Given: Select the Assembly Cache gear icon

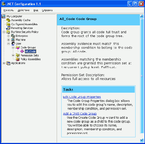Looking at the screenshot, I should 8,20.
